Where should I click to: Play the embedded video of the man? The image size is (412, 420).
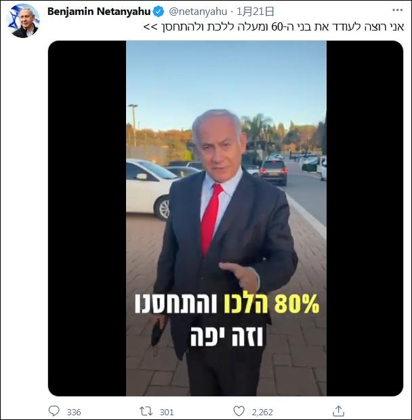(x=226, y=218)
